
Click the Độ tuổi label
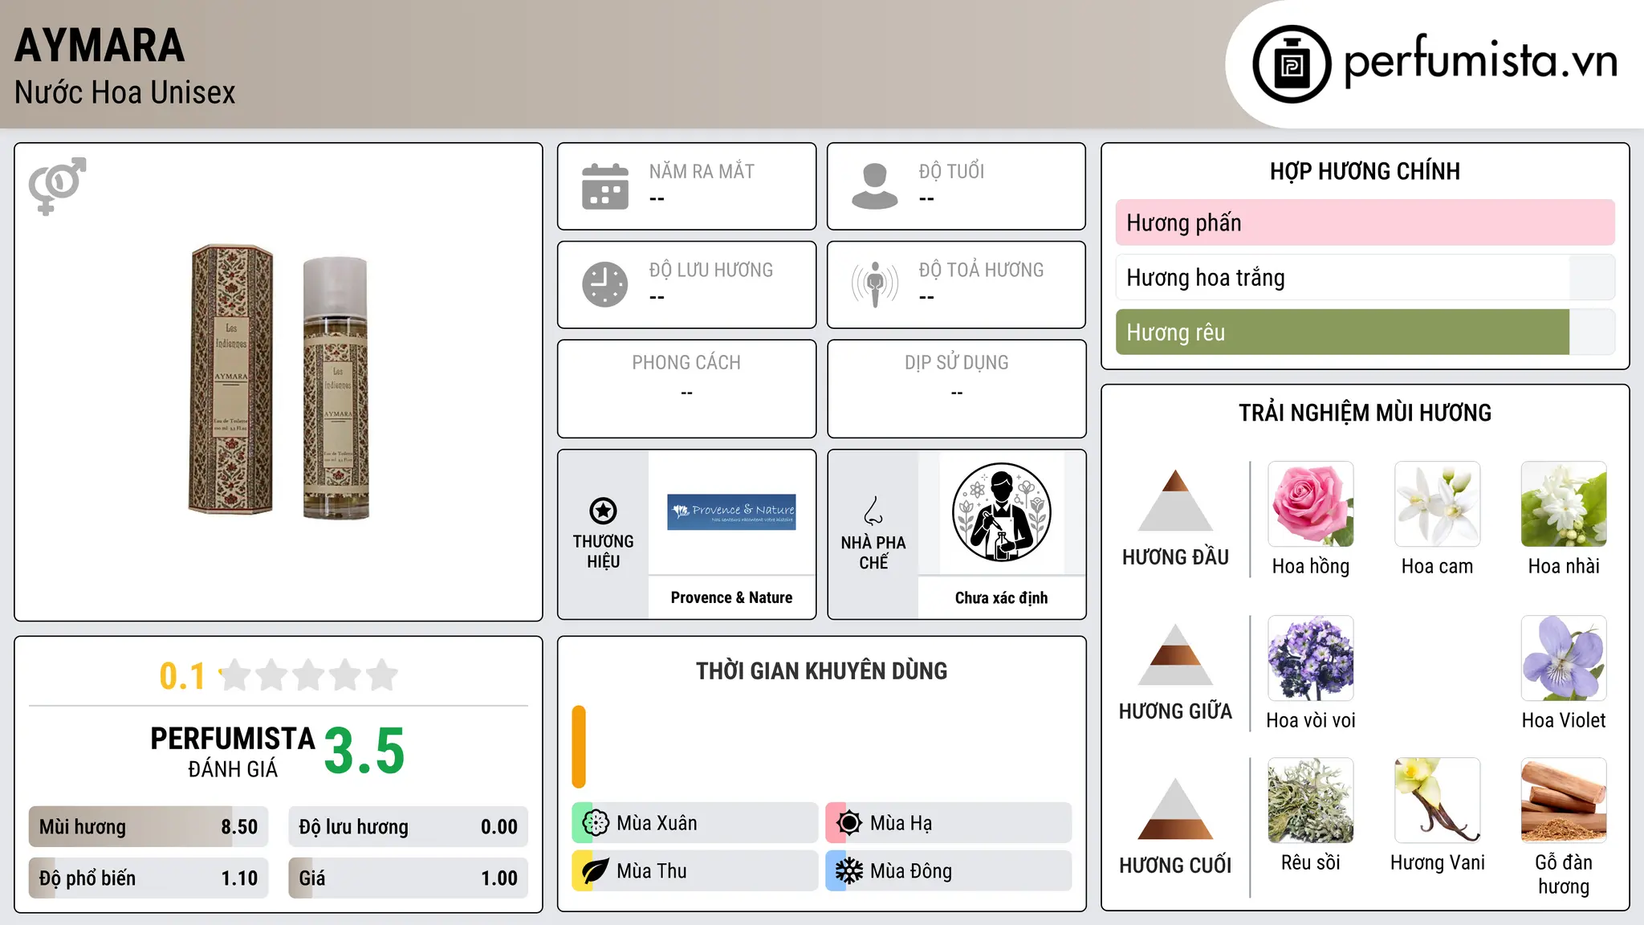tap(951, 171)
